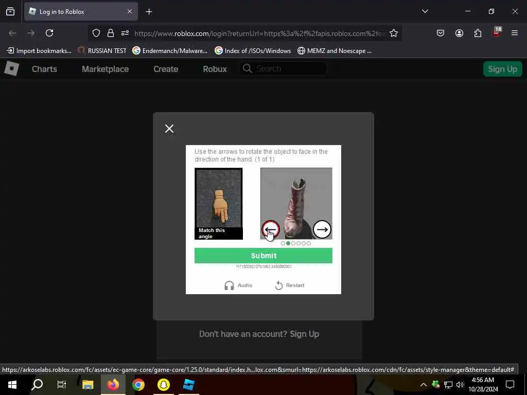Open the notification center icon
This screenshot has height=395, width=527.
click(510, 385)
